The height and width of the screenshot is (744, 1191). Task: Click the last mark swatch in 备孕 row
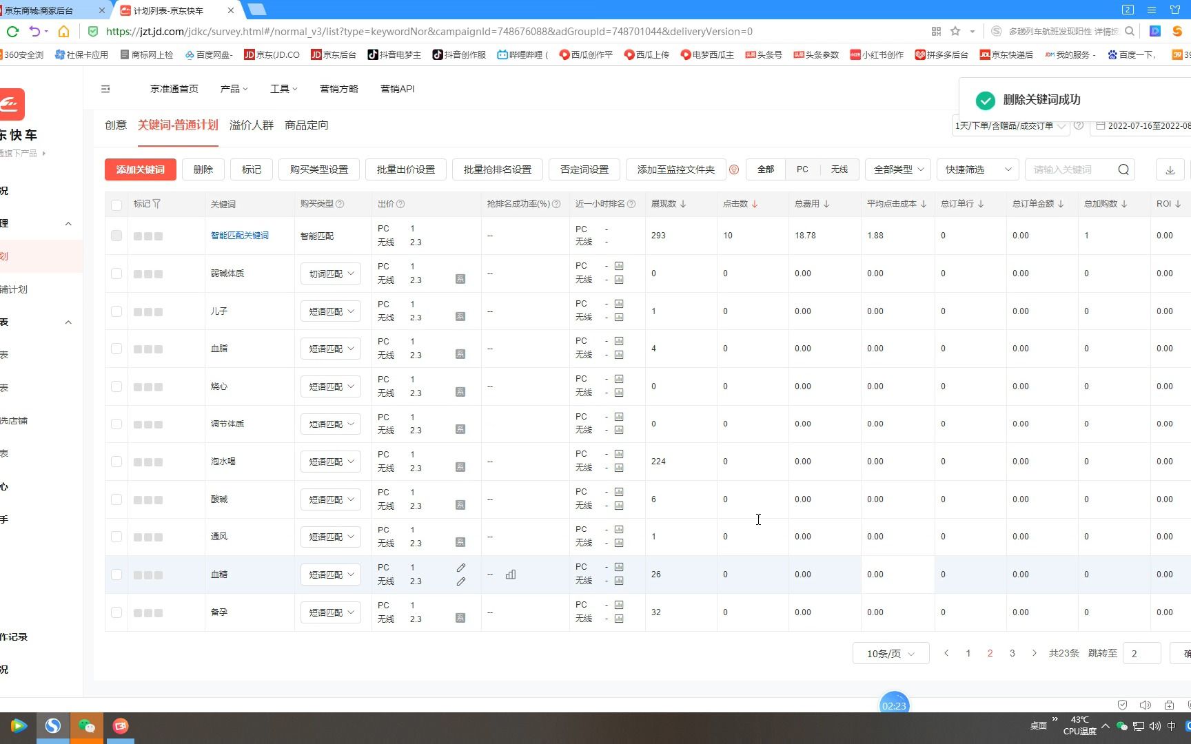tap(159, 612)
